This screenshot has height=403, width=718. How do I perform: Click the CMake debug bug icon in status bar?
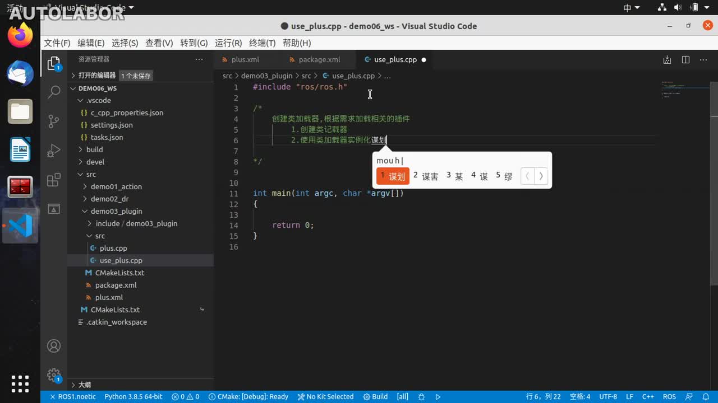click(421, 396)
